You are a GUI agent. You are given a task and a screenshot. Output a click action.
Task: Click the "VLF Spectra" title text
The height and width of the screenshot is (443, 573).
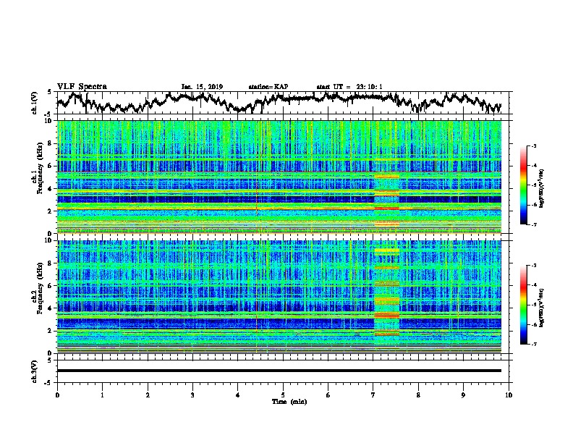point(82,87)
